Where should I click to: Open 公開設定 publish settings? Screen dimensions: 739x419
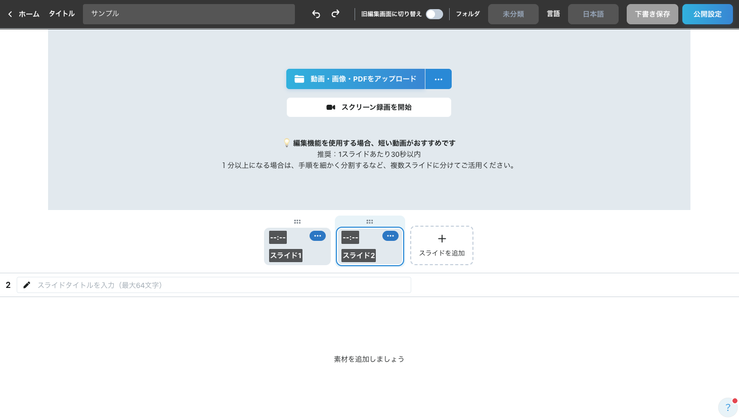coord(707,14)
